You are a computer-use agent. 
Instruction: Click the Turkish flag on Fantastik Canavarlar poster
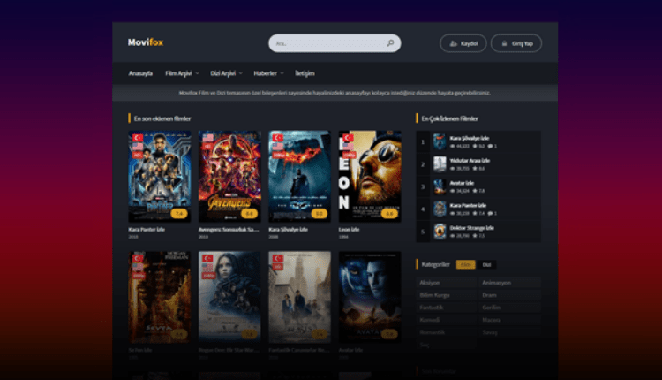point(278,259)
